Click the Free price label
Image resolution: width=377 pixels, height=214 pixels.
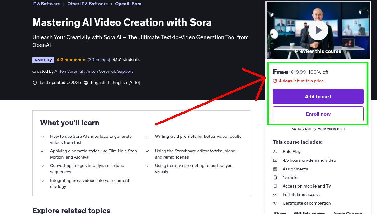click(280, 72)
